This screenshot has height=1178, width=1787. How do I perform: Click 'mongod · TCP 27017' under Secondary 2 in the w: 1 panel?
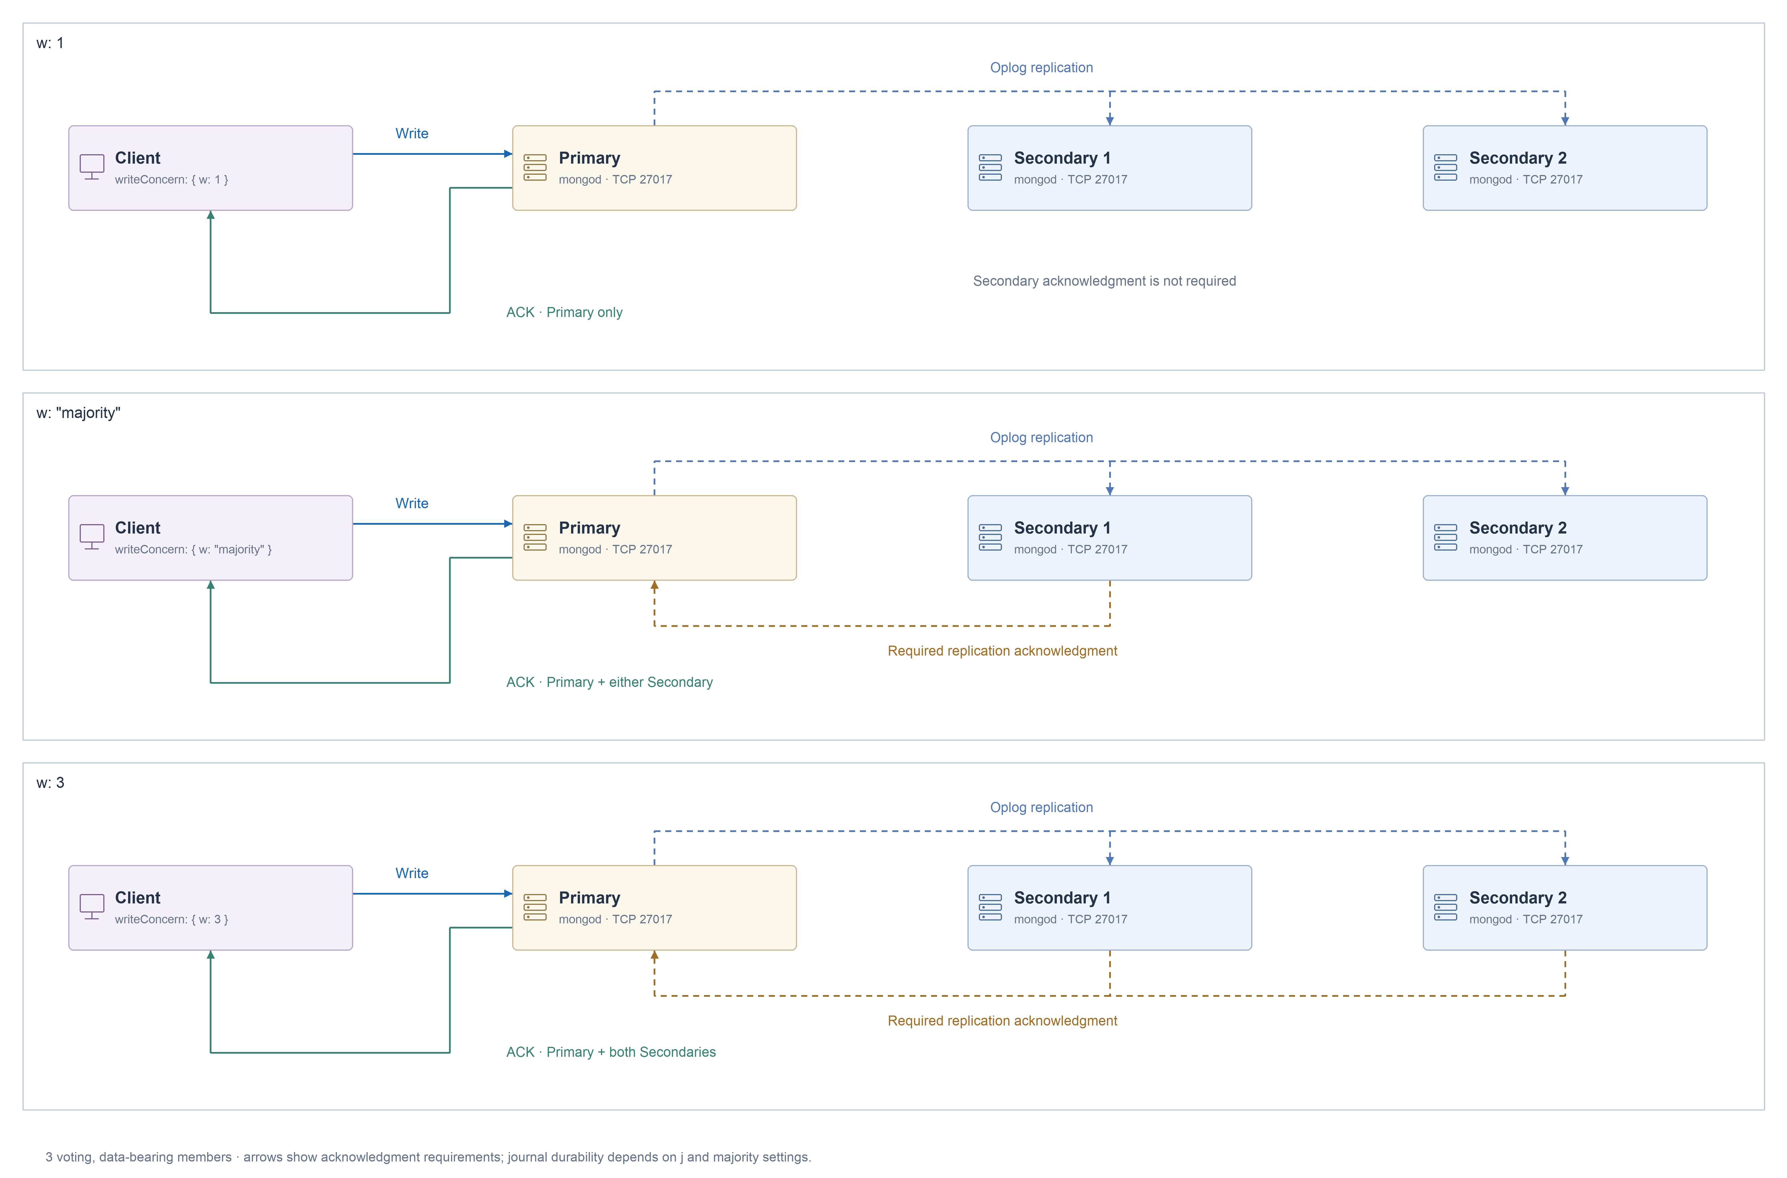click(1525, 180)
